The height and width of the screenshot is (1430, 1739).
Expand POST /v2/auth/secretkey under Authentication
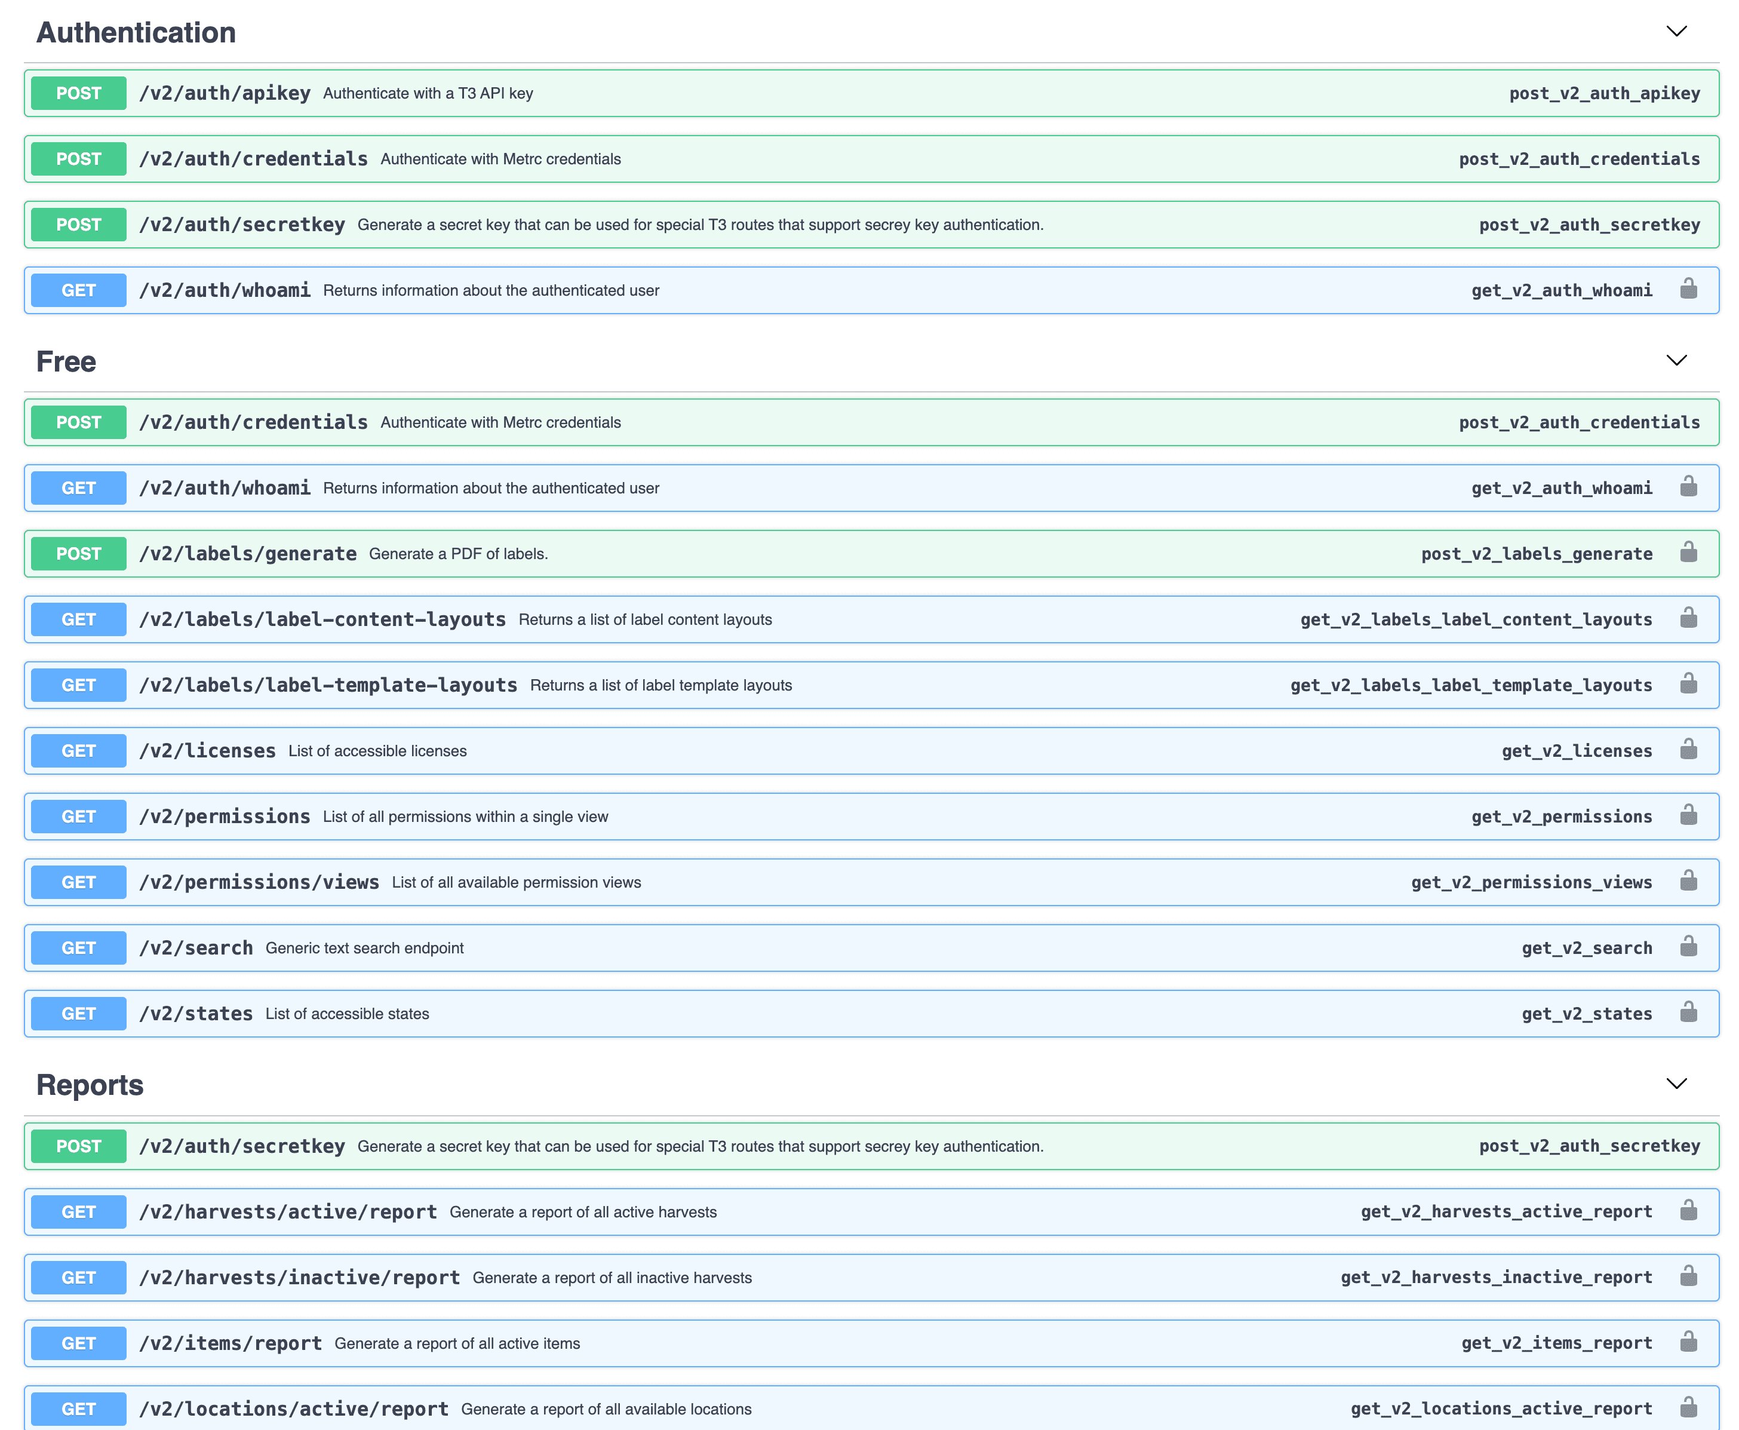tap(242, 225)
